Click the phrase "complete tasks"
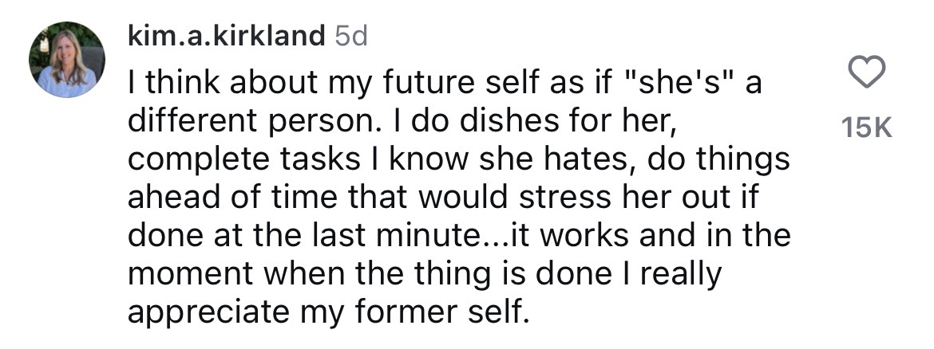 (x=243, y=160)
